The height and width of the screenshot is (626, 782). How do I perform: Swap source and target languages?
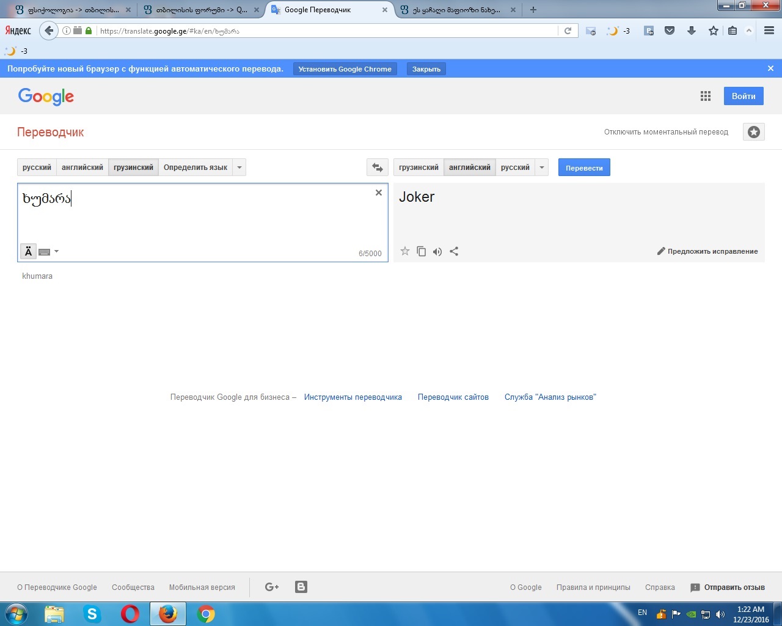[377, 168]
